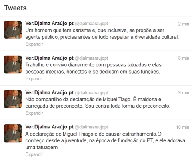192x160 pixels.
Task: Open avatar on the 8 min tweet
Action: tap(13, 64)
